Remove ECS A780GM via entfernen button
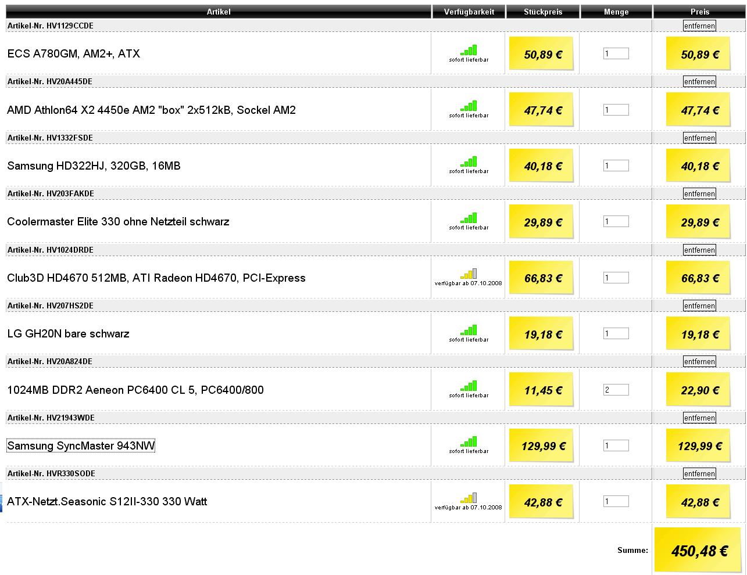Image resolution: width=747 pixels, height=575 pixels. pos(699,26)
